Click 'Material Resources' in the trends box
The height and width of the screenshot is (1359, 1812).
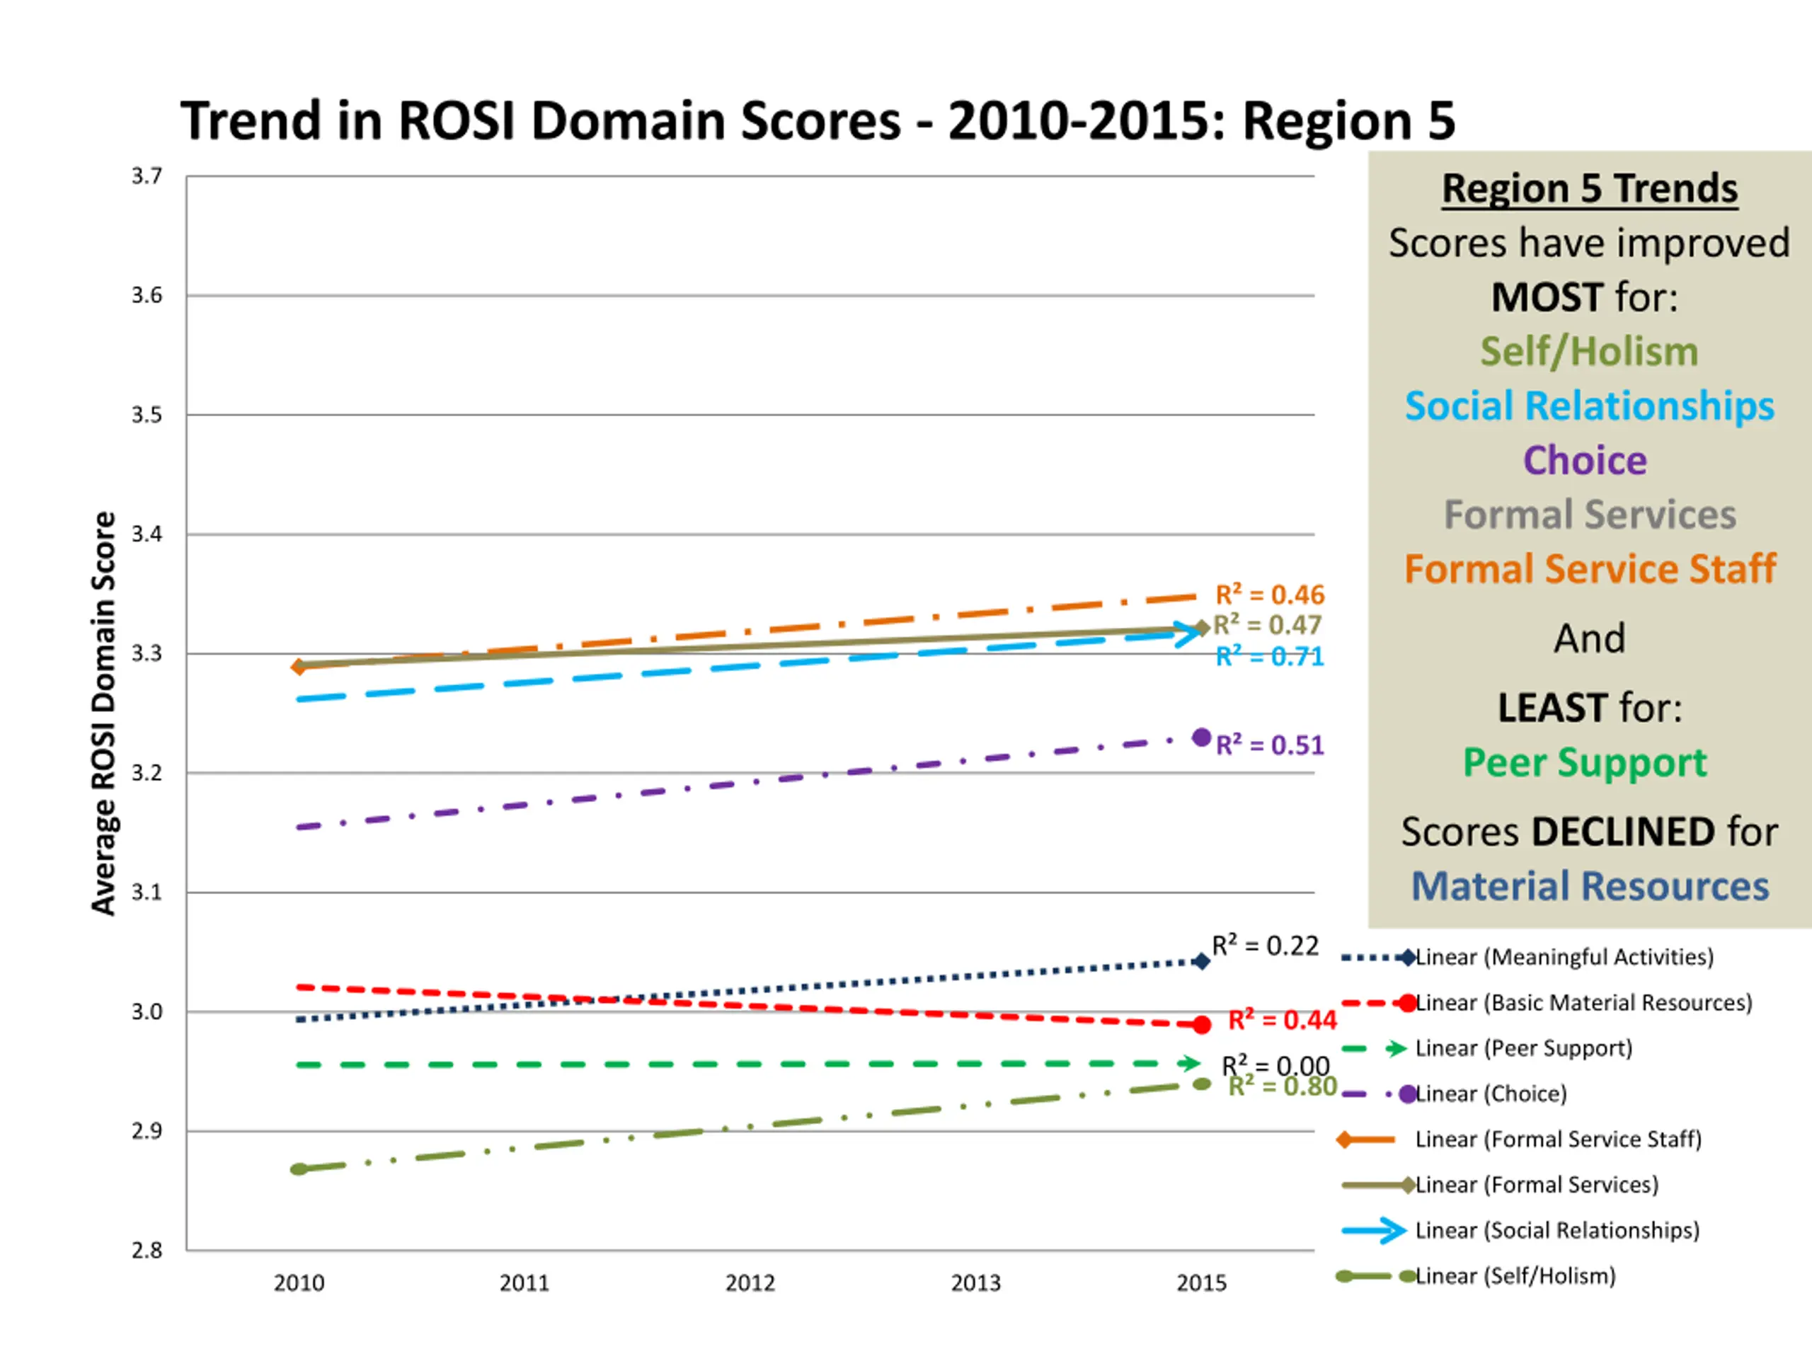pos(1590,886)
